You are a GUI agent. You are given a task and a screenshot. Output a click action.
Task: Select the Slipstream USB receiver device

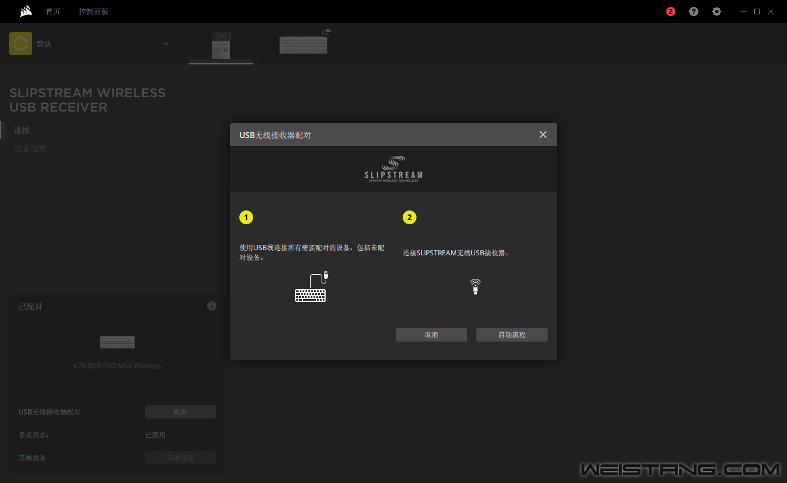221,45
